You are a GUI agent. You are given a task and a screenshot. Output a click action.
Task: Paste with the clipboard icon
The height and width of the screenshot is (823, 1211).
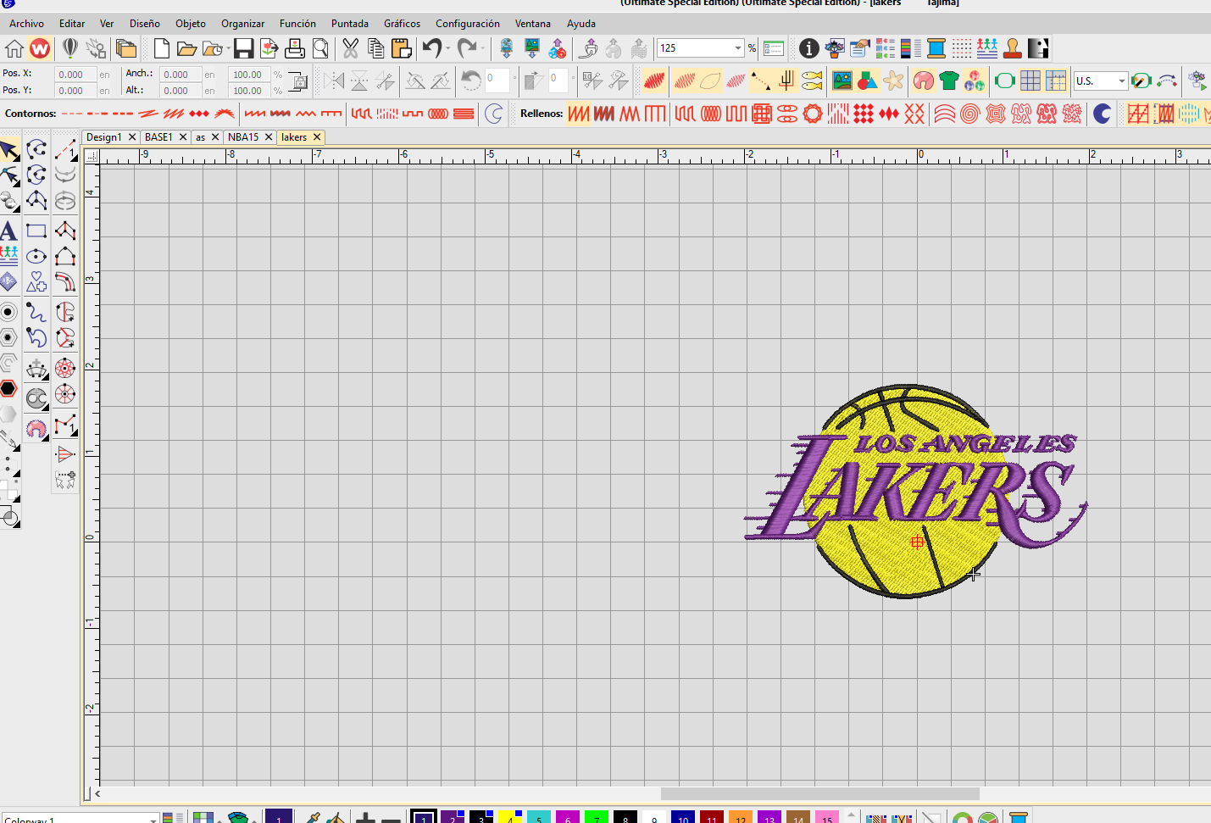click(x=402, y=48)
